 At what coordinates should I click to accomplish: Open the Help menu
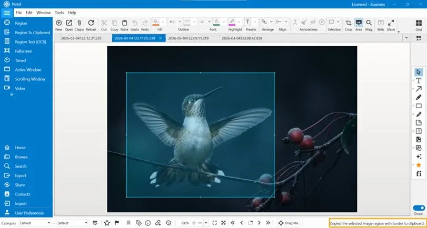(x=72, y=13)
